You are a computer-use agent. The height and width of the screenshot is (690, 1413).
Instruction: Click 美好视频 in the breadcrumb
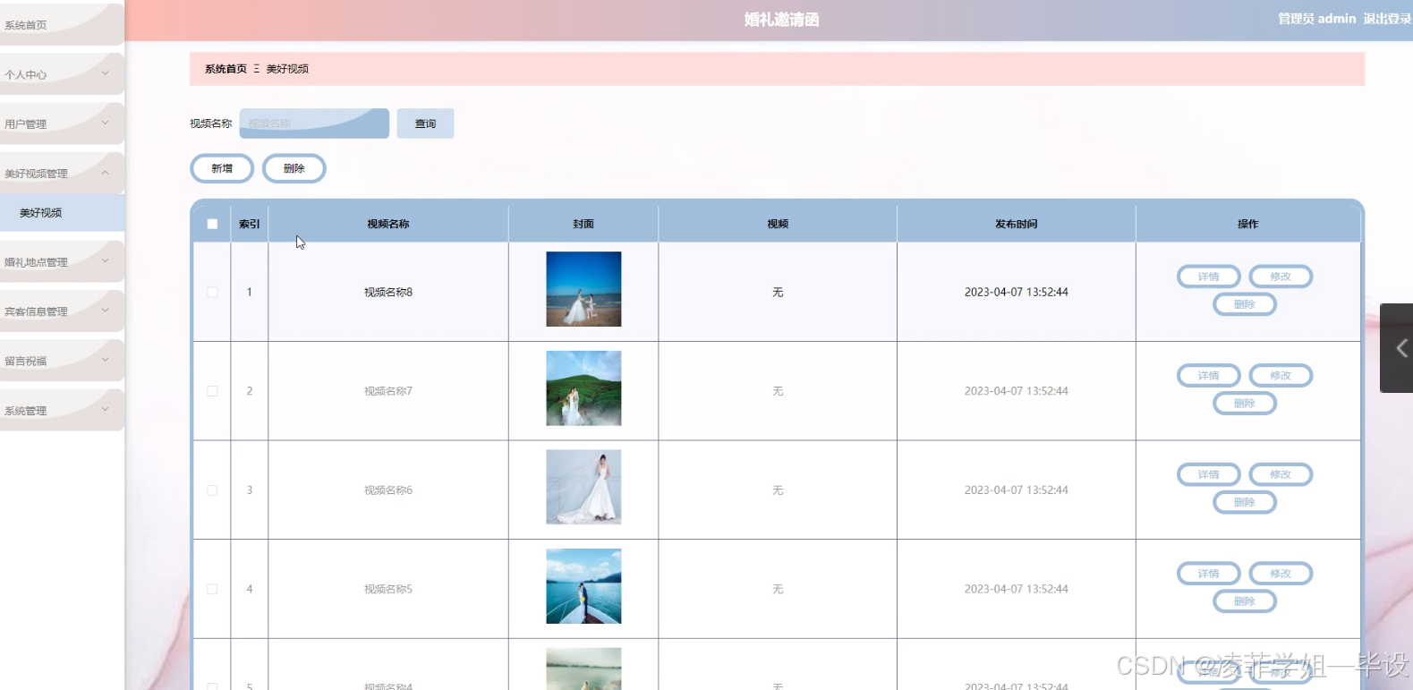pyautogui.click(x=287, y=69)
